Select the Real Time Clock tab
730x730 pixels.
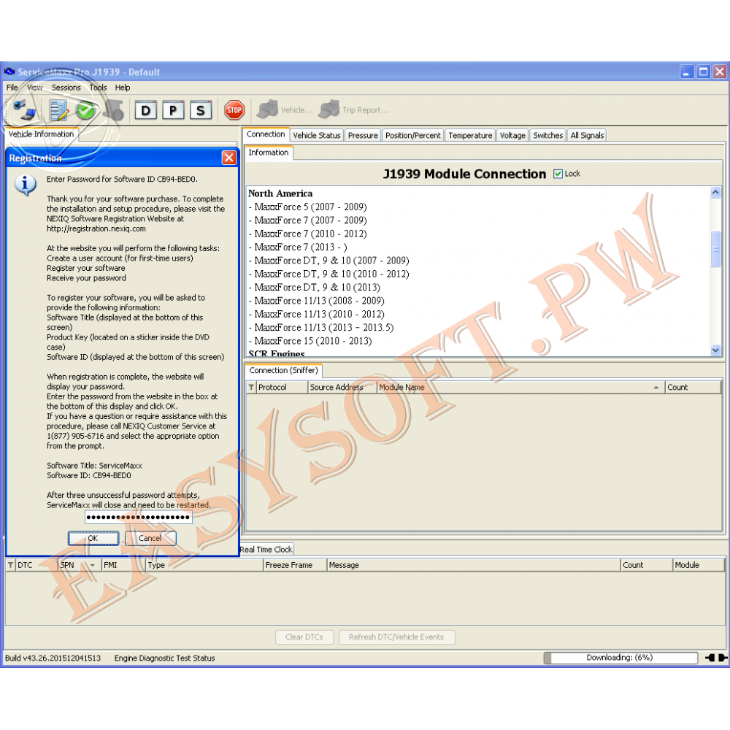[x=266, y=550]
